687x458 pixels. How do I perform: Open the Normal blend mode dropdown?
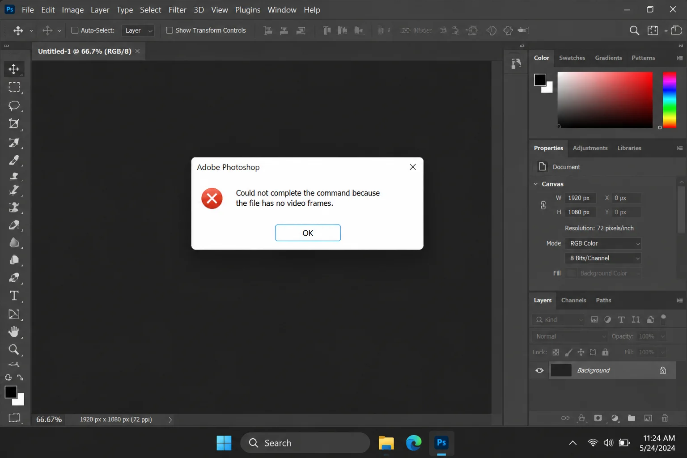(x=569, y=336)
